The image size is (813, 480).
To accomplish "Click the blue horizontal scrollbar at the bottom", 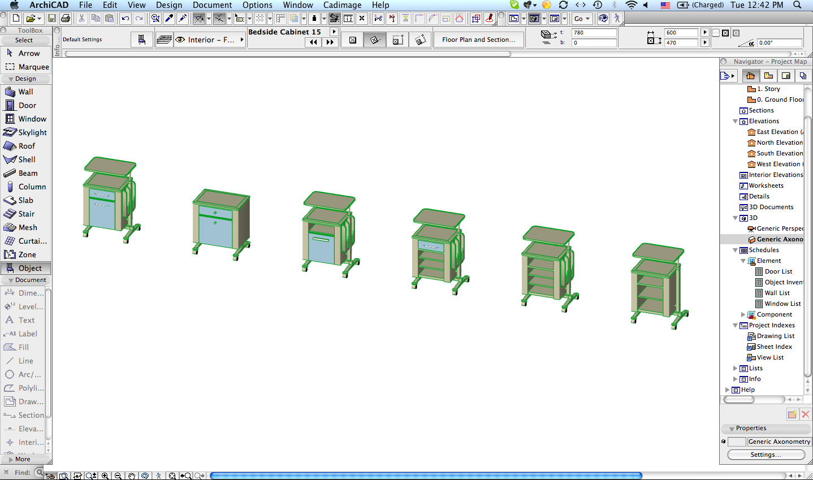I will tap(426, 475).
